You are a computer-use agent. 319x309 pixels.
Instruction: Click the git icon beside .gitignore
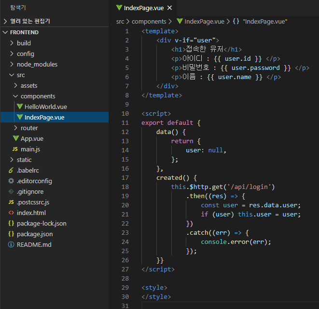[11, 191]
